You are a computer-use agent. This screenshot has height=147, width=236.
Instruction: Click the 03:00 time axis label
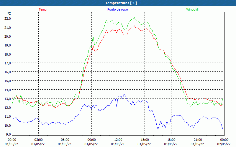coord(39,140)
